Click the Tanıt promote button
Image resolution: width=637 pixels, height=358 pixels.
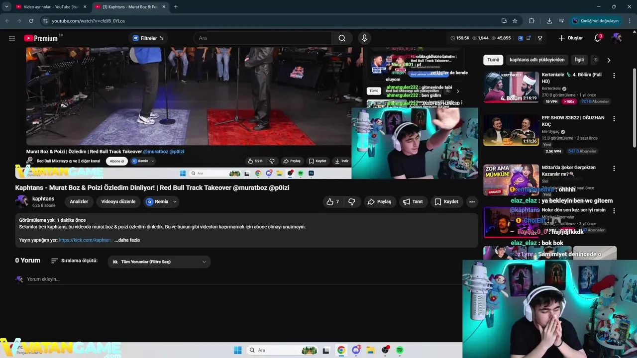point(413,202)
